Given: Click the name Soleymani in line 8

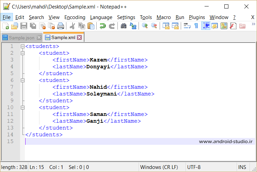Looking at the screenshot, I should pos(102,94).
